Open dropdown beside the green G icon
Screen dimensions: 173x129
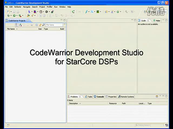121,12
